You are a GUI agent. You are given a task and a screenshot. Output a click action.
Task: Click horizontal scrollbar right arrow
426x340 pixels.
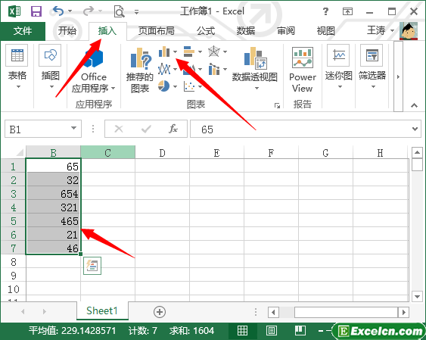pos(404,312)
